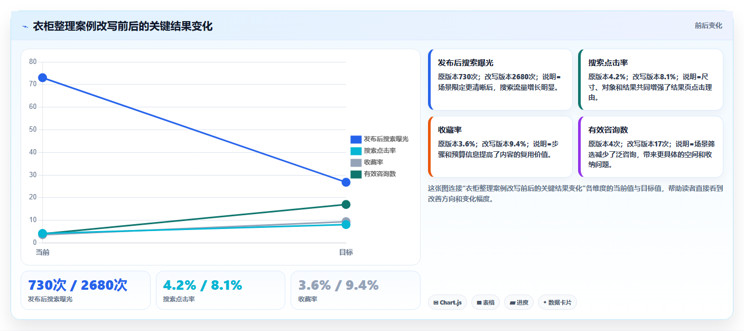
Task: Open the 搜索点击率 info card
Action: 650,79
